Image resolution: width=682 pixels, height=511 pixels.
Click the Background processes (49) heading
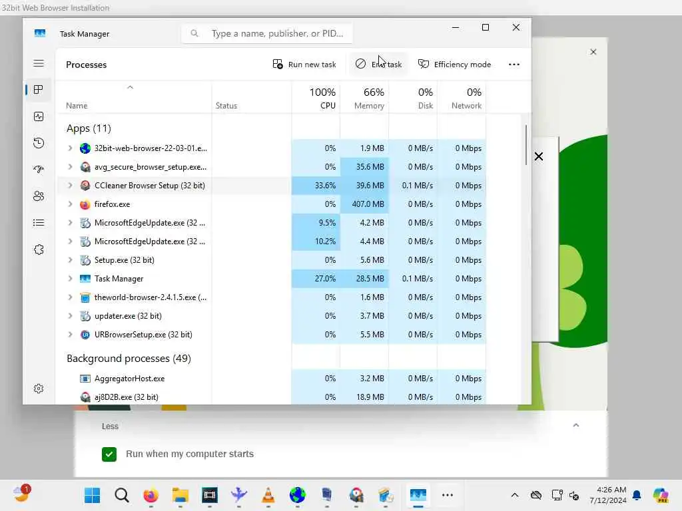pyautogui.click(x=129, y=359)
